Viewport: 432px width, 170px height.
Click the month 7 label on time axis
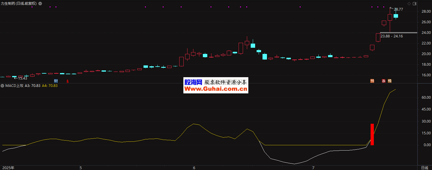pyautogui.click(x=313, y=168)
